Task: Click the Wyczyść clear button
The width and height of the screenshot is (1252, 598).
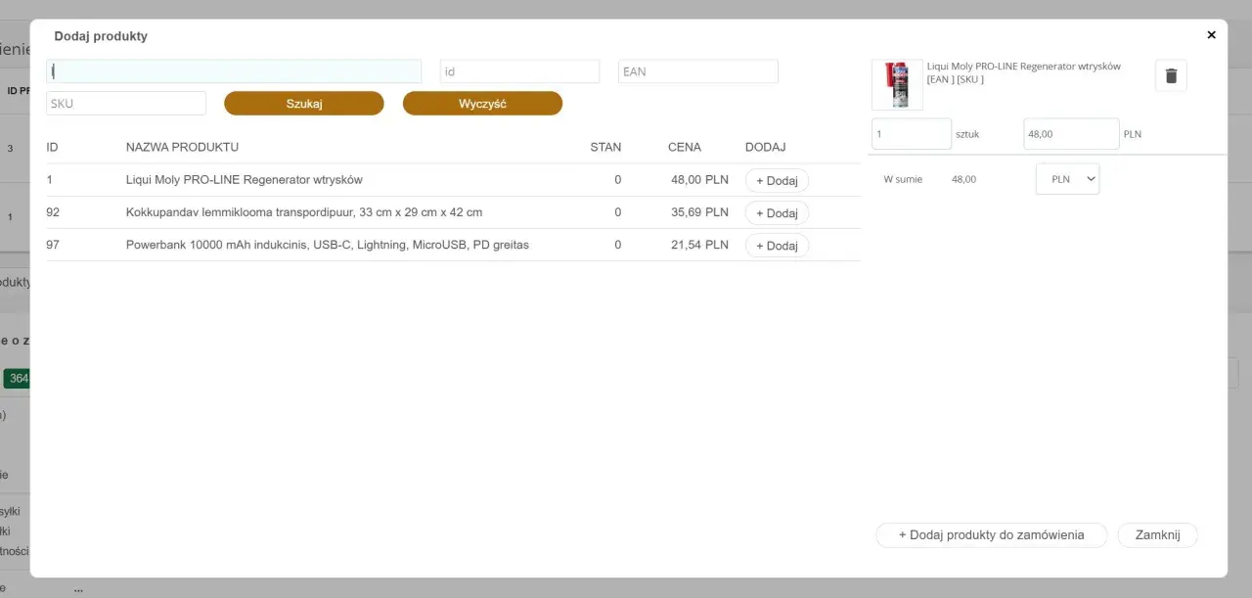Action: click(482, 104)
